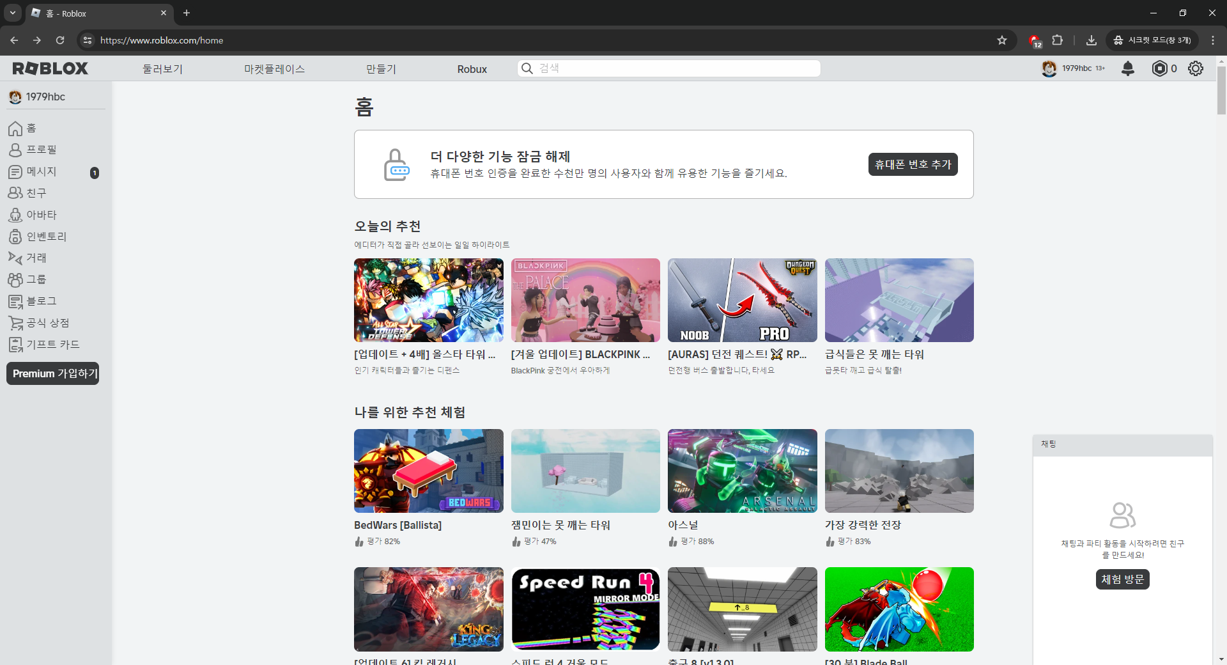Open site information icon in address bar

[x=88, y=40]
